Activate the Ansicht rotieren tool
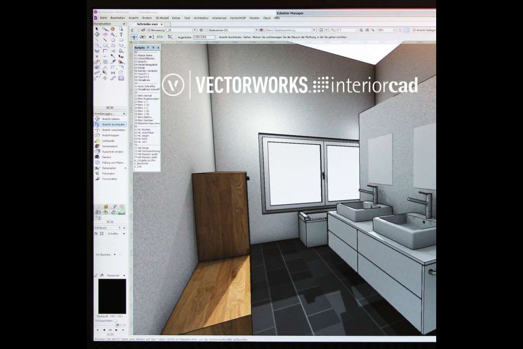The image size is (523, 349). [110, 119]
